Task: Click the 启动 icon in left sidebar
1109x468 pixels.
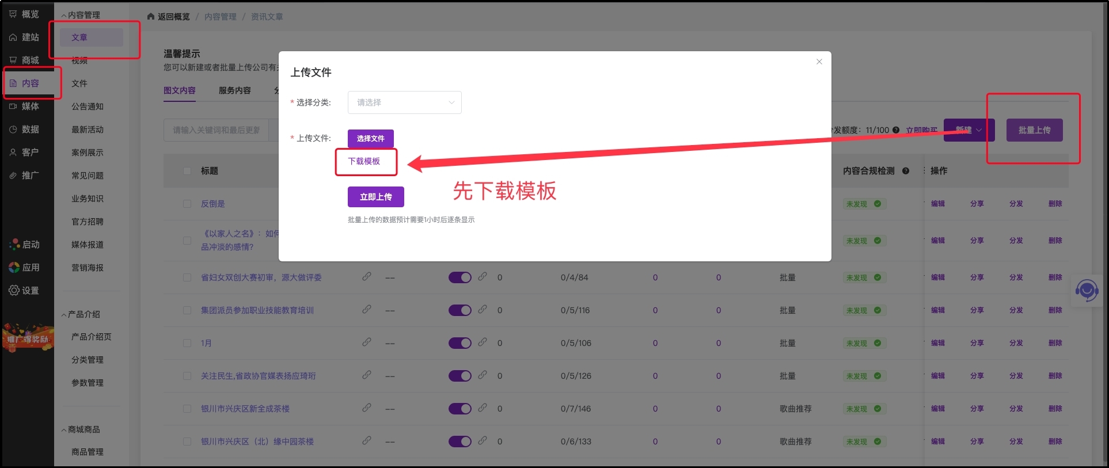Action: point(14,244)
